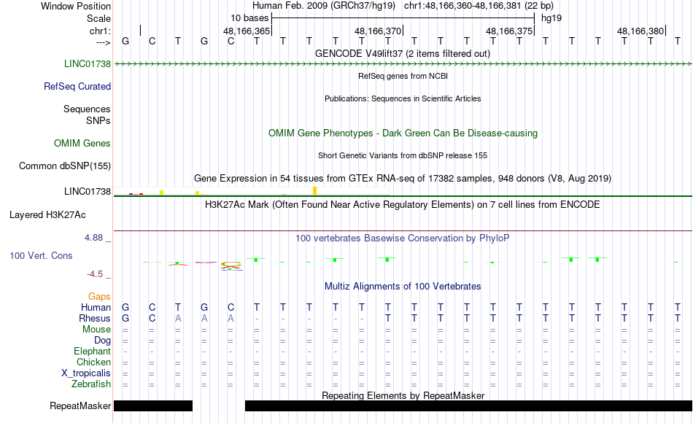Click the ---> sequence direction arrow
The width and height of the screenshot is (693, 423).
[104, 42]
